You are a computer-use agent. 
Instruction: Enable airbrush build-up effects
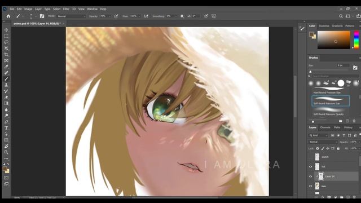click(146, 16)
